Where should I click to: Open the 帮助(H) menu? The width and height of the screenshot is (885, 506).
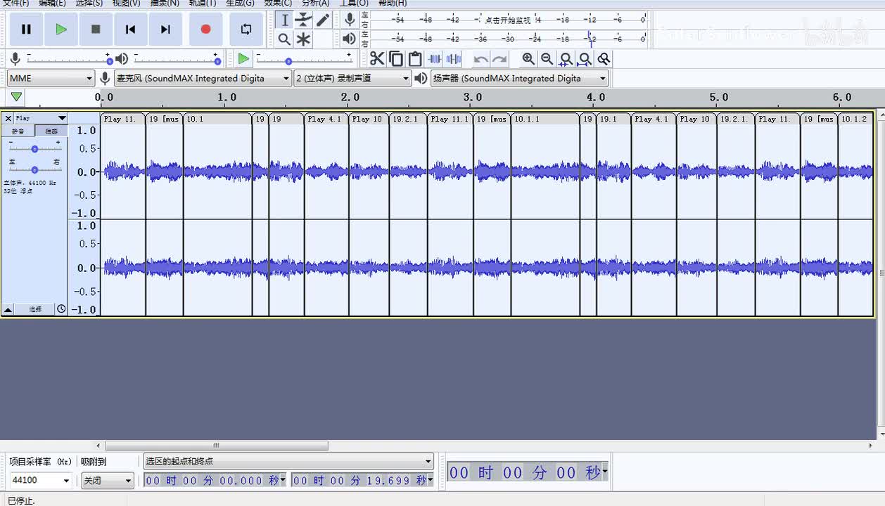[x=393, y=4]
